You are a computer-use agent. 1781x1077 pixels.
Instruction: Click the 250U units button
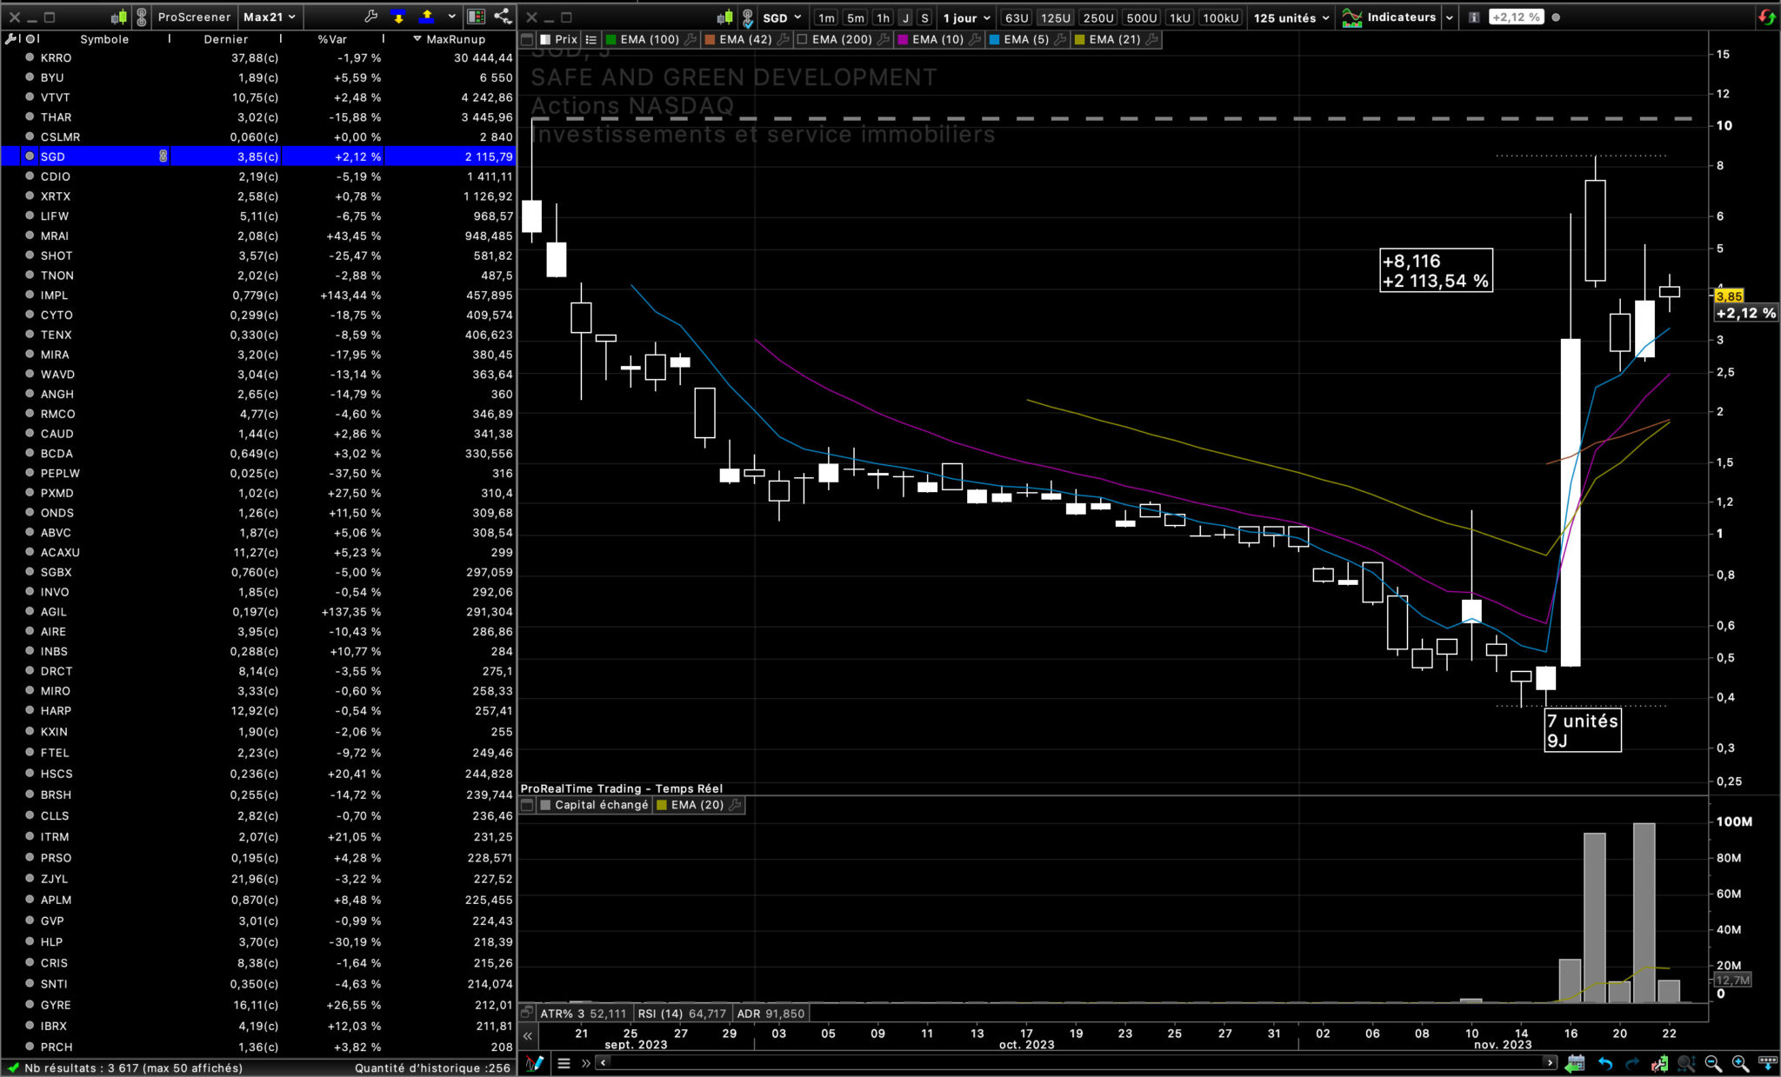[1098, 17]
